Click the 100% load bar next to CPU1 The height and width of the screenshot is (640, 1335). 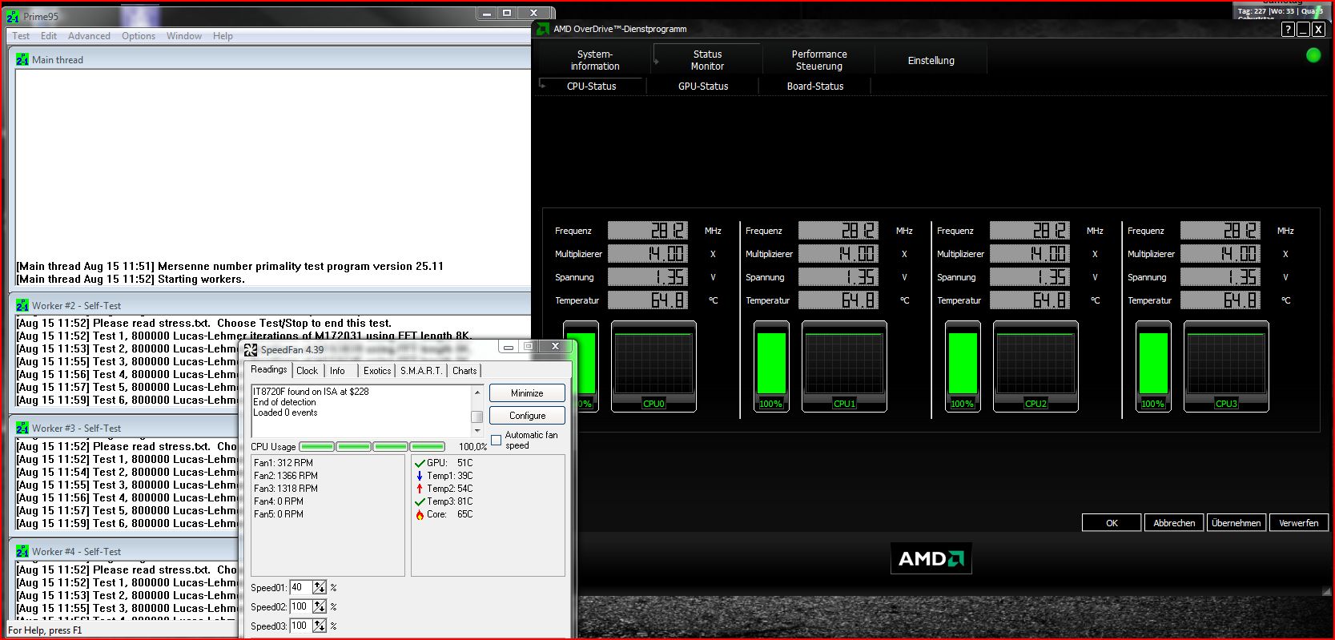tap(772, 367)
